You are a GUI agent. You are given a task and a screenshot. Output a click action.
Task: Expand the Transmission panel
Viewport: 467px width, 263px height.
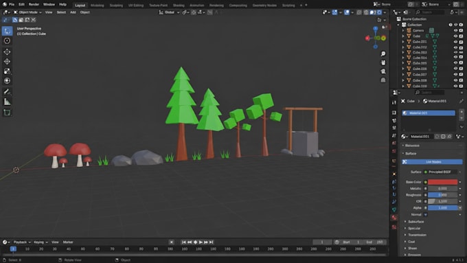[417, 235]
